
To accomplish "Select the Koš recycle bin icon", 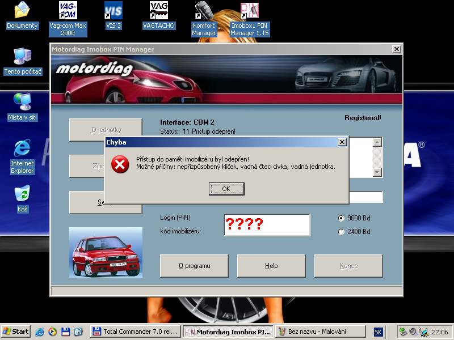I will click(22, 199).
